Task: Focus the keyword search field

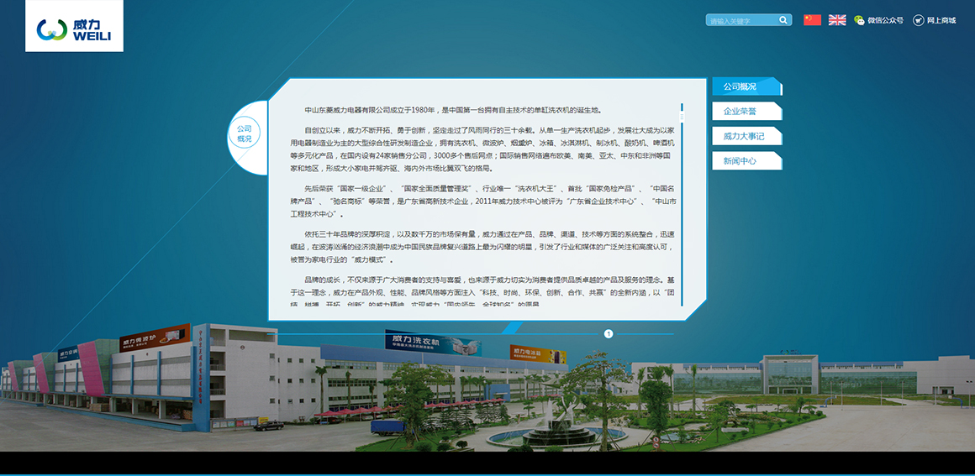Action: 749,20
